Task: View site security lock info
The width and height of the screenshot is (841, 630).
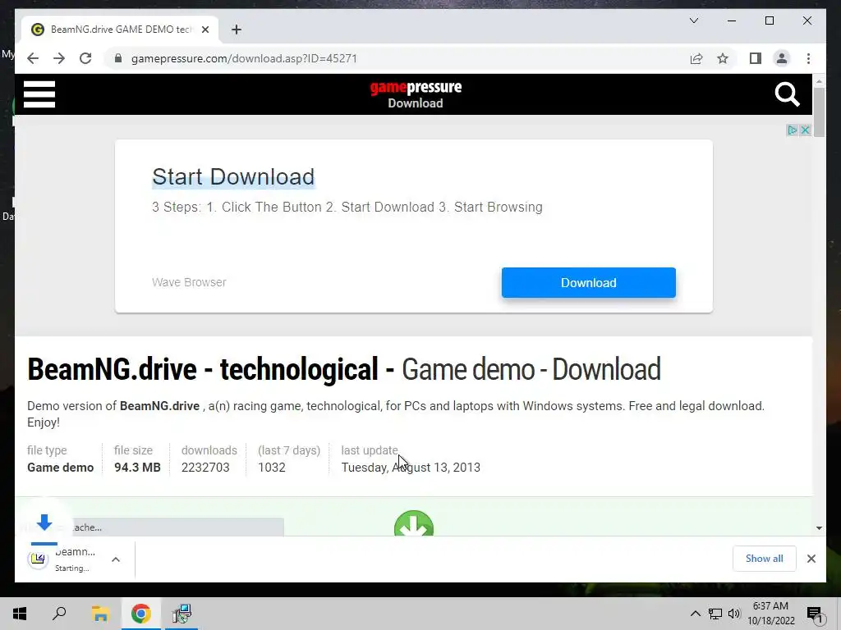Action: pyautogui.click(x=118, y=58)
